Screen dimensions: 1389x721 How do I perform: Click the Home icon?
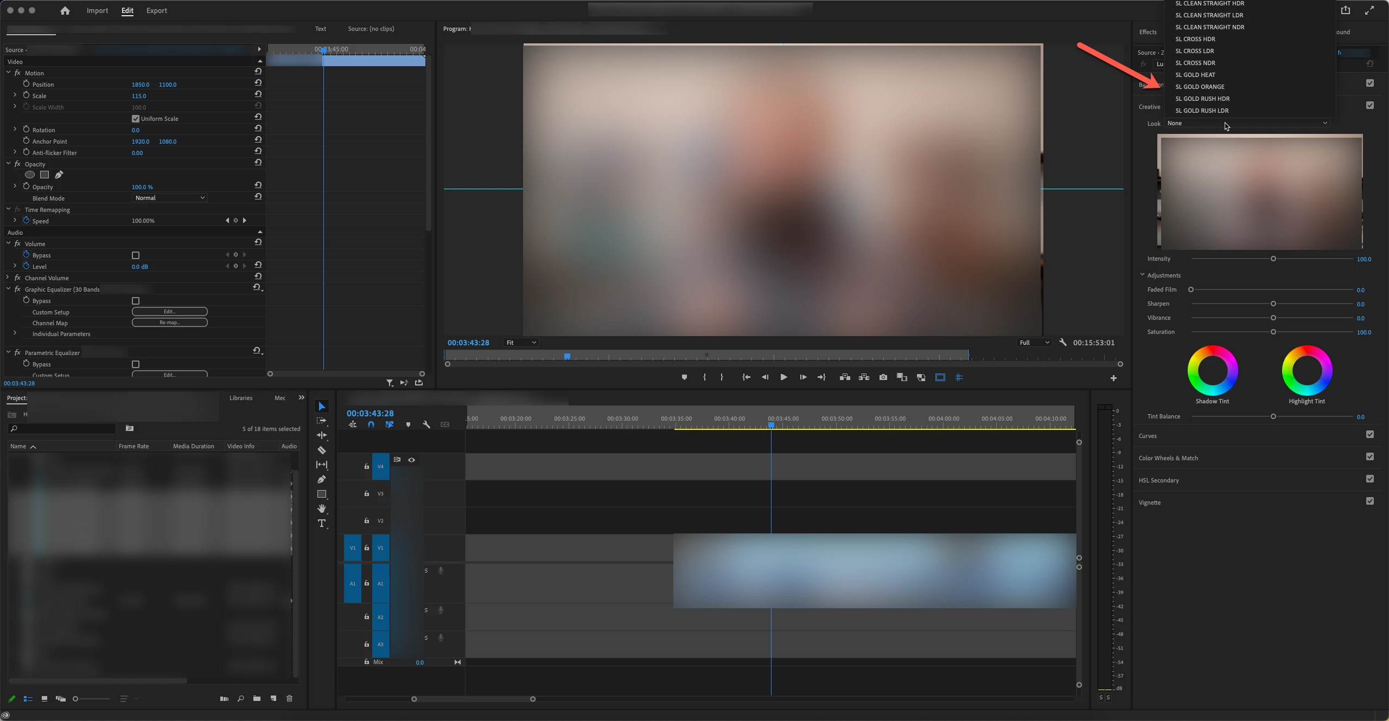pos(65,10)
